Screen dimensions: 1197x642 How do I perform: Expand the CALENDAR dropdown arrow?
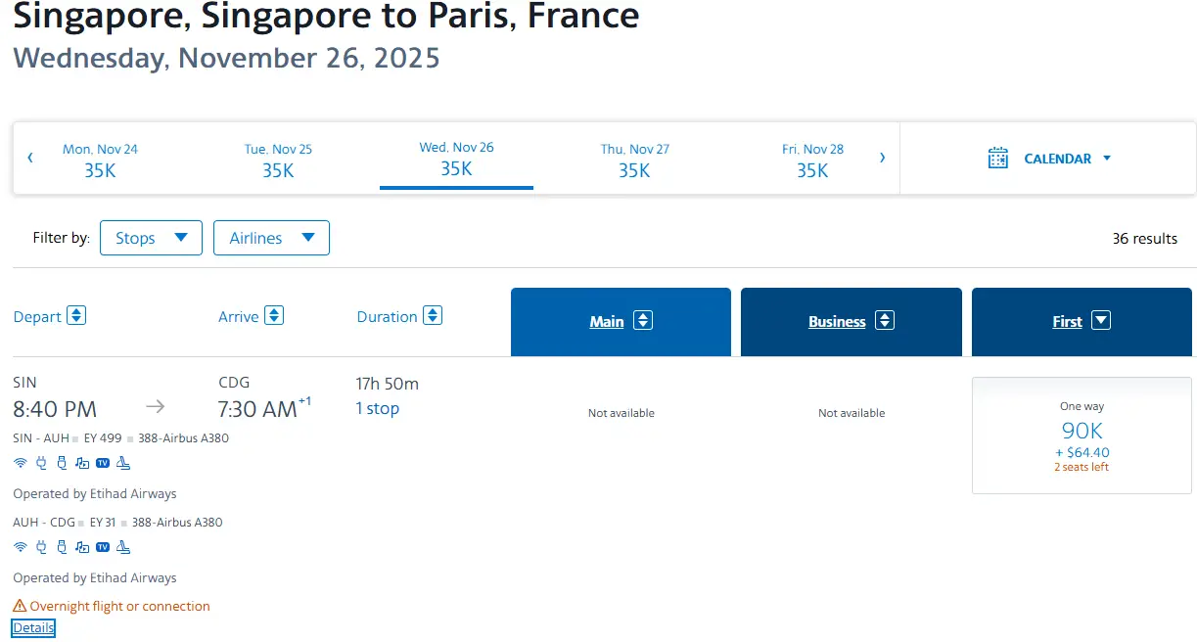1107,159
